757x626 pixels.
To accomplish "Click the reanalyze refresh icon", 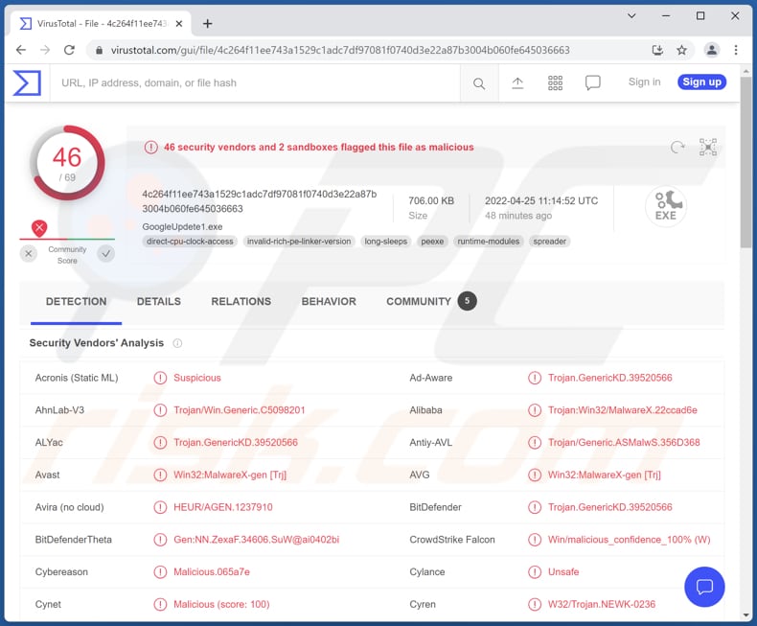I will tap(677, 147).
